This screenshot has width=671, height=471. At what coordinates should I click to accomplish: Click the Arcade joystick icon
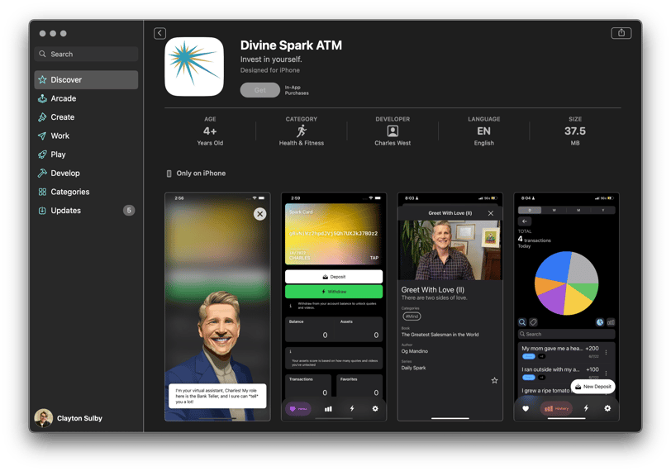(42, 98)
